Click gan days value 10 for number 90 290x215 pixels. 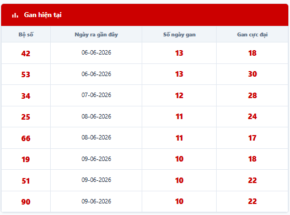(x=179, y=201)
